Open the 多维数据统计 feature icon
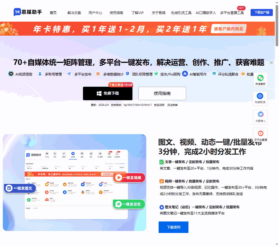279x247 pixels. tap(98, 74)
